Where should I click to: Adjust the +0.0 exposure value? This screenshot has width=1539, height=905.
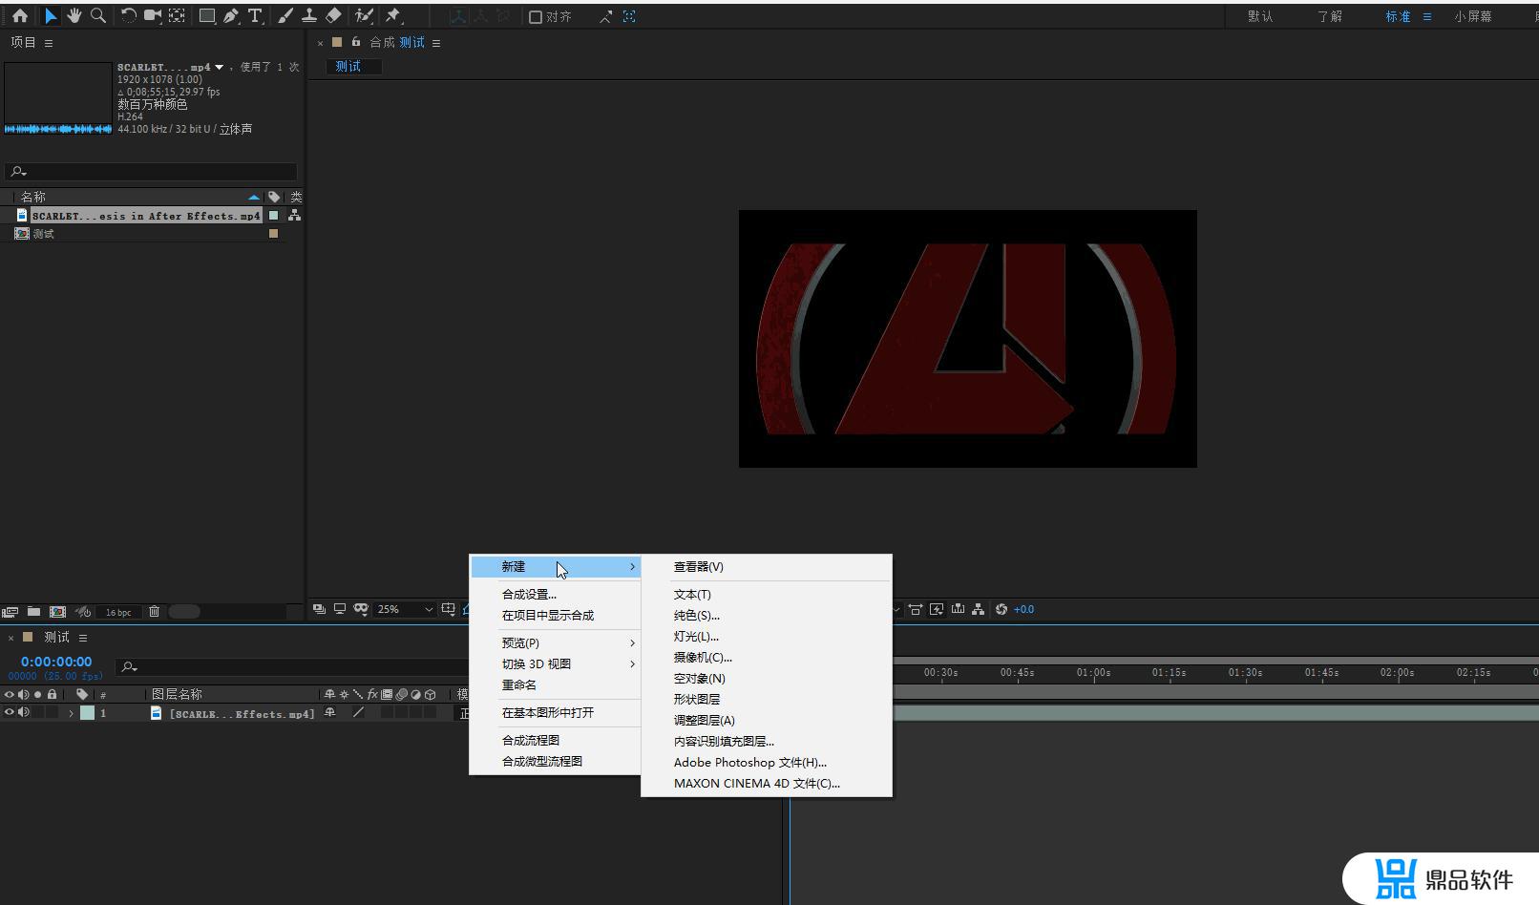1023,609
